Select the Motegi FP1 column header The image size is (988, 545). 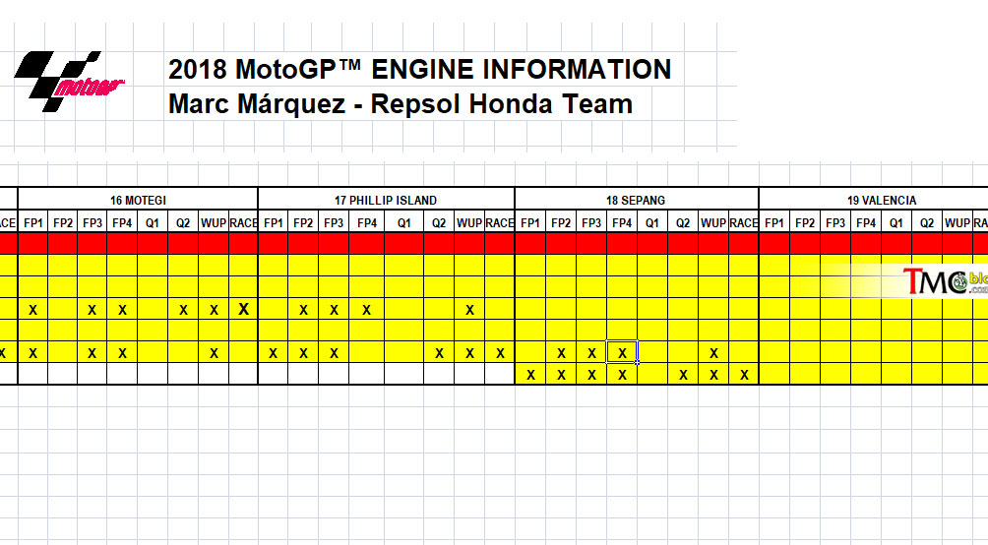point(32,222)
